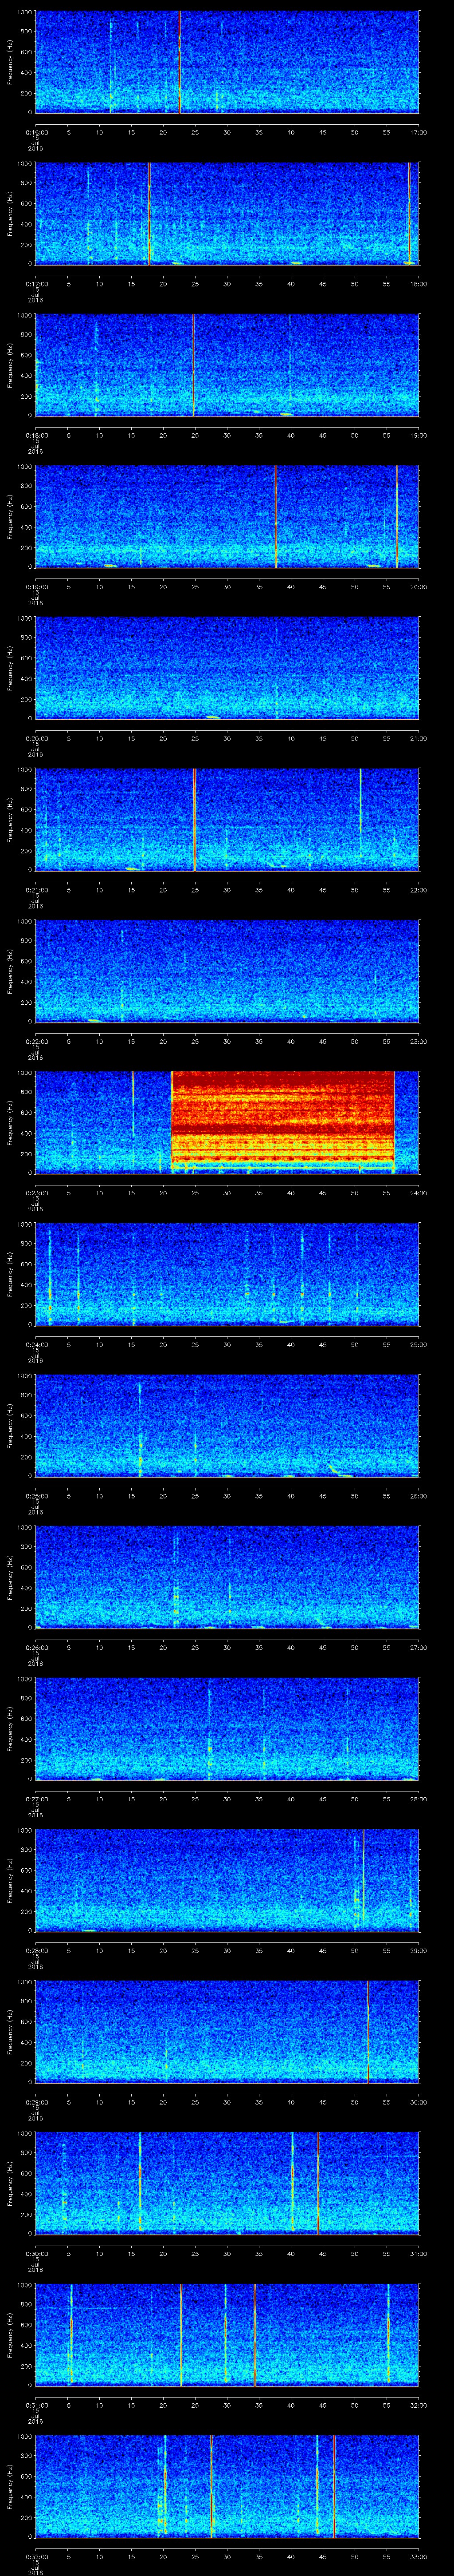Click the "33:00" end time label
454x2576 pixels.
coord(418,2556)
